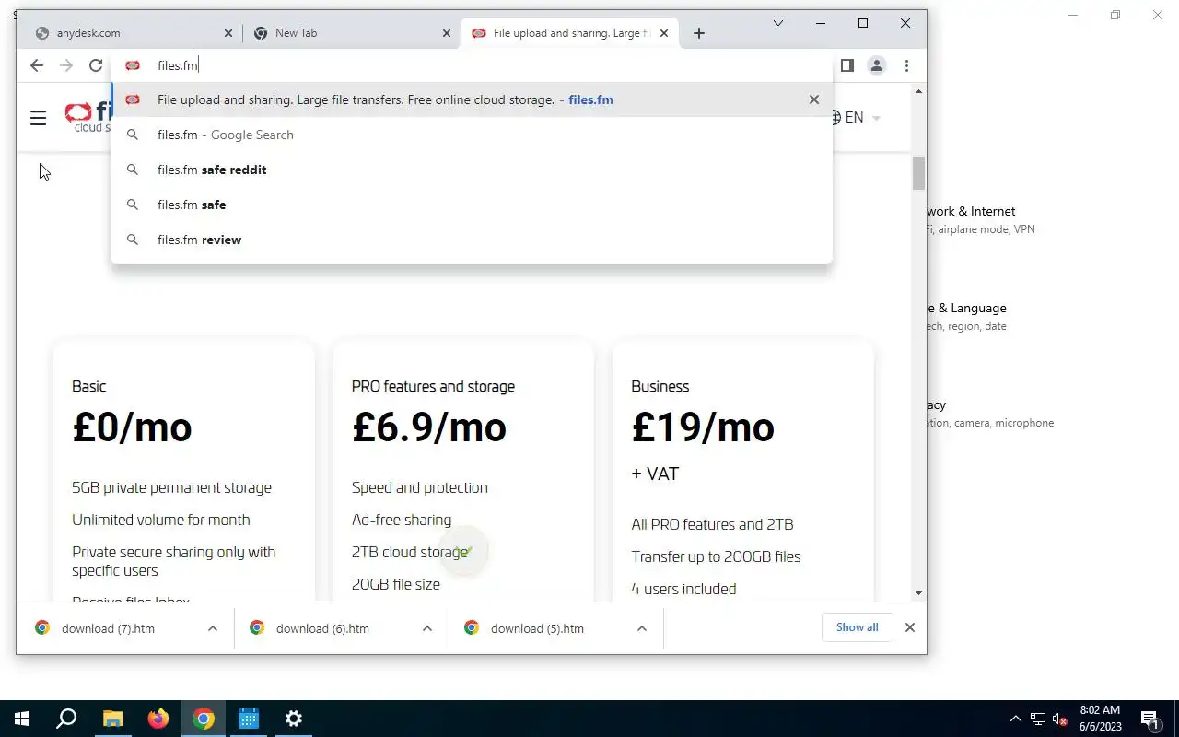Click the vertical scrollbar thumb
Image resolution: width=1179 pixels, height=737 pixels.
coord(918,173)
